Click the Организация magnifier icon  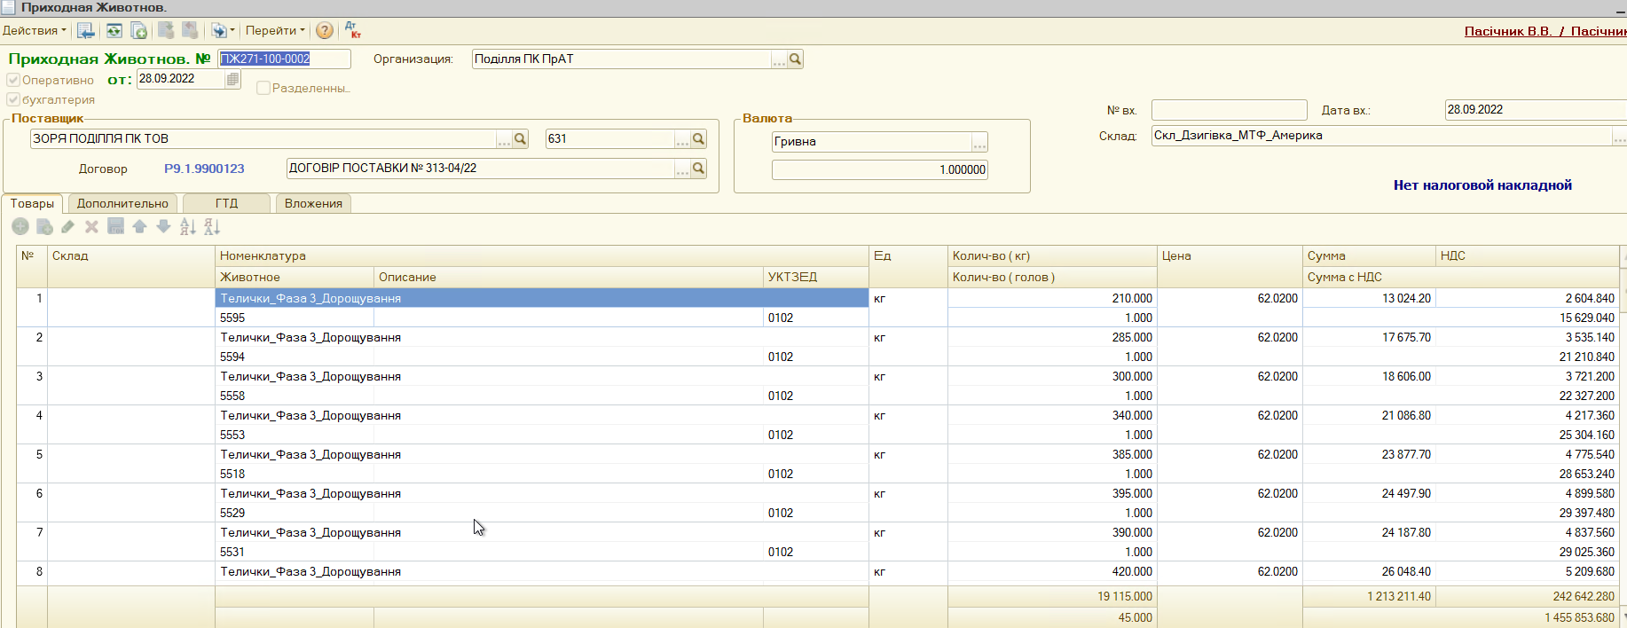(796, 59)
